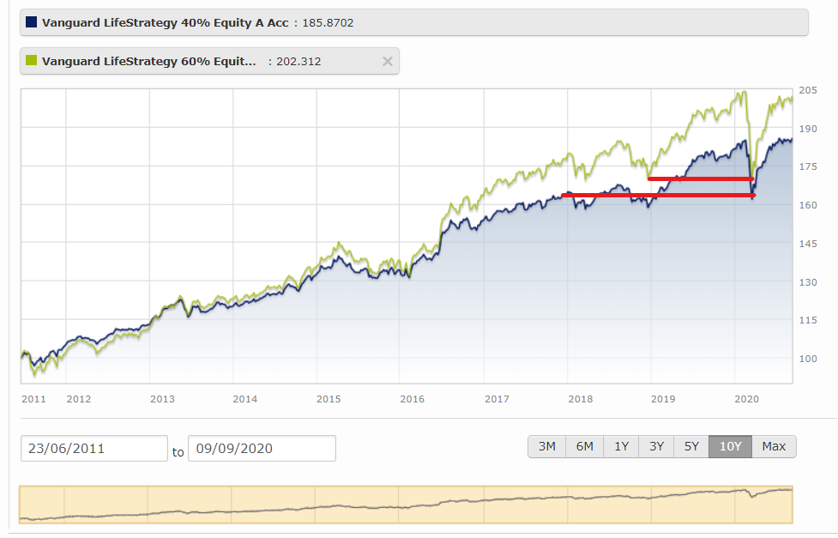Click the dark blue 40% Equity color swatch
Viewport: 838px width, 538px height.
pos(32,22)
